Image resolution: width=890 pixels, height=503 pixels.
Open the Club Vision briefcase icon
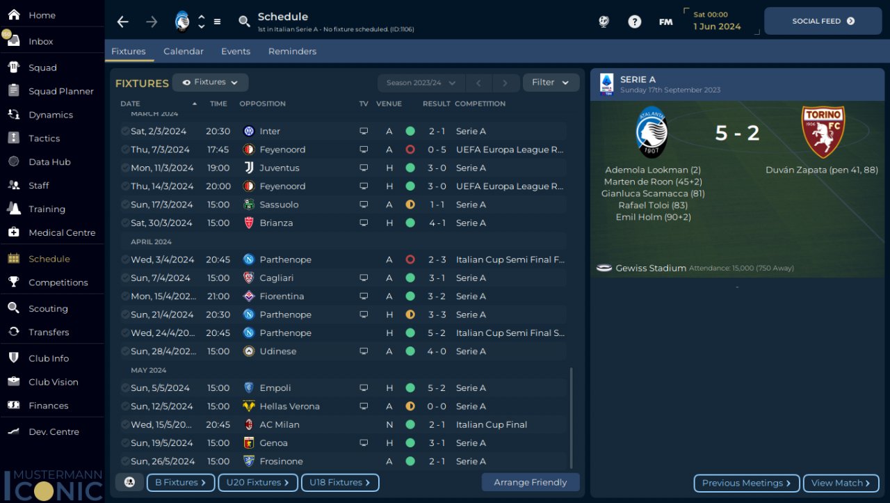(x=13, y=381)
